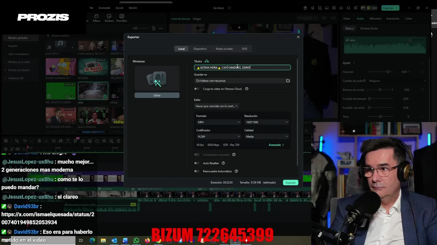Open the Eliminar Ruido audio sub-tab

(369, 29)
